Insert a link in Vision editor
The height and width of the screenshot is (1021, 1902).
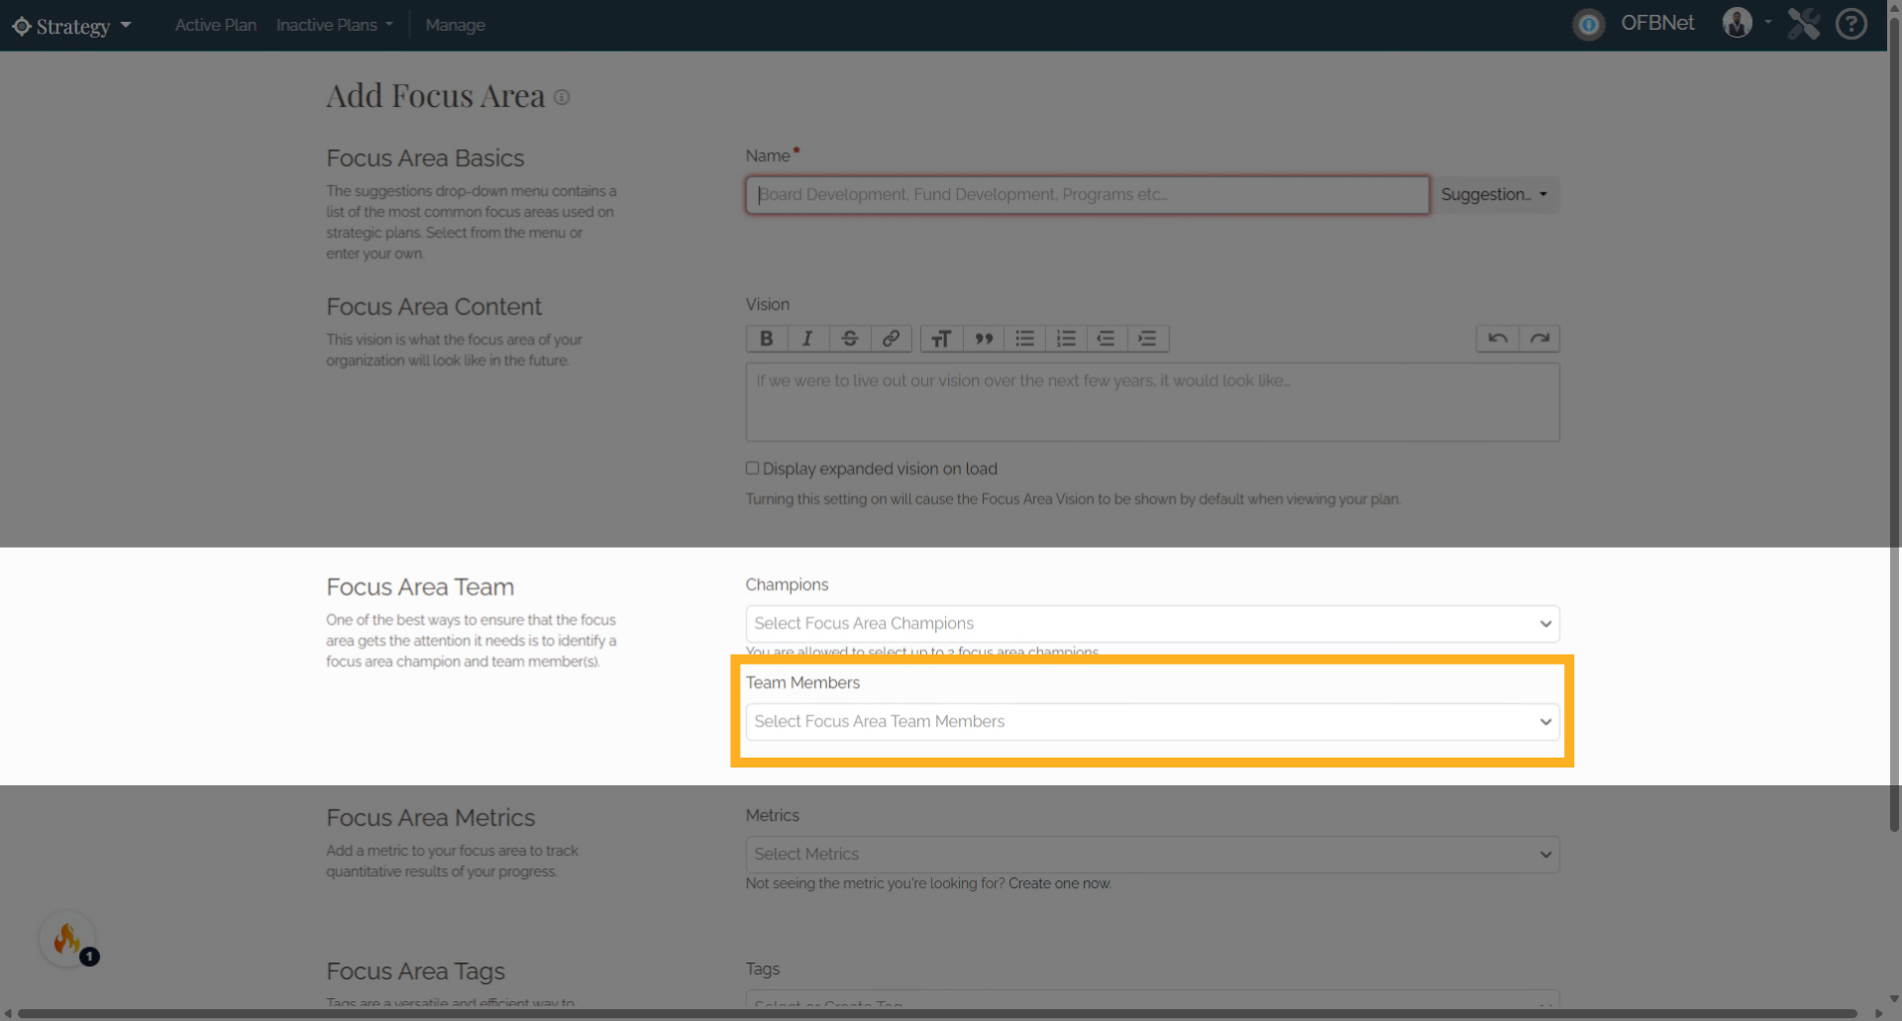coord(892,339)
